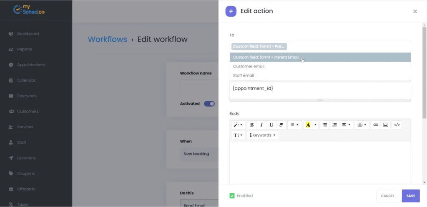Click the mySched.co logo
Viewport: 427px width, 207px height.
[29, 10]
